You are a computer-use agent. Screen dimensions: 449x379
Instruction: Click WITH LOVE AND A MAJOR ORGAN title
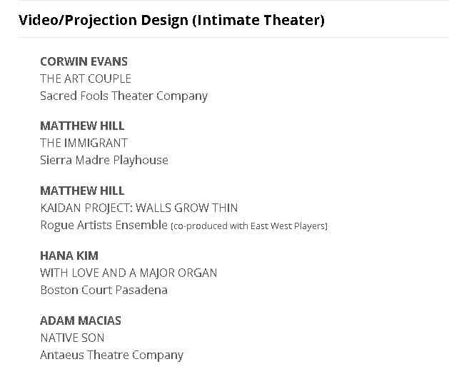(128, 273)
